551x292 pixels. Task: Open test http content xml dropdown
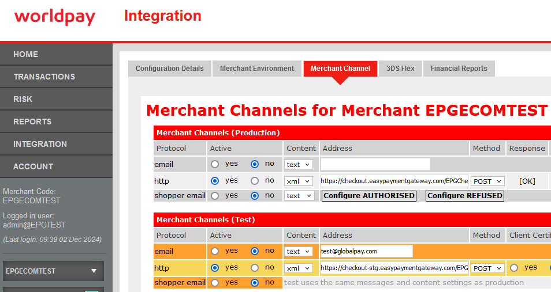tap(299, 268)
